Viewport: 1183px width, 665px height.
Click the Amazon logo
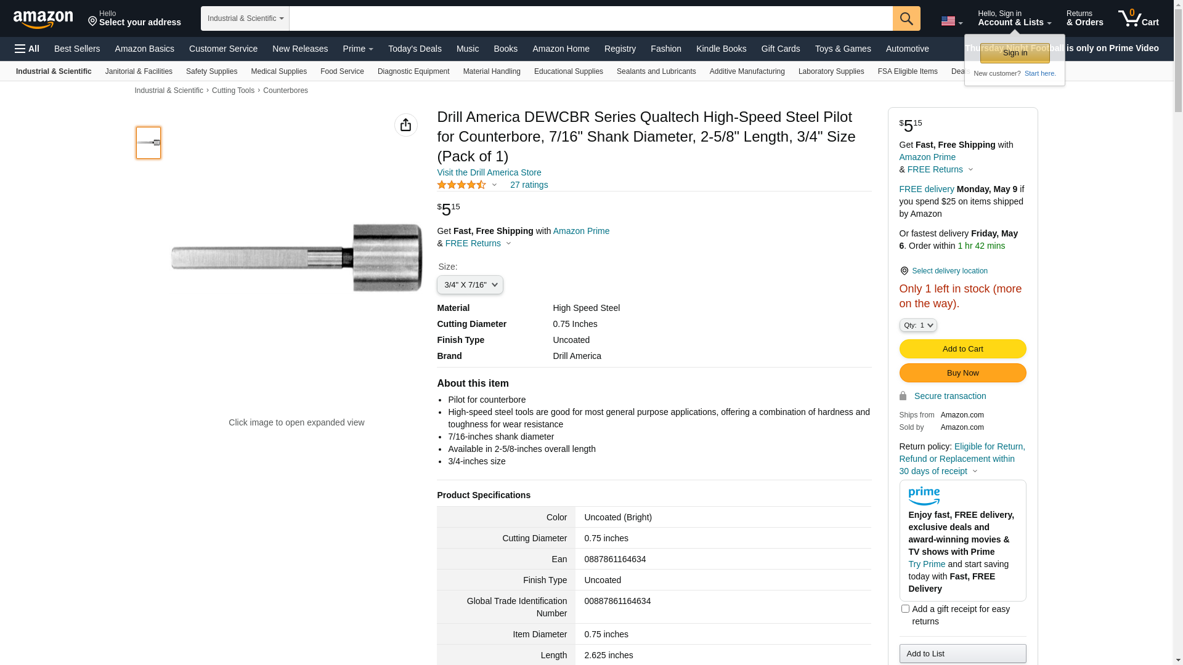(43, 19)
